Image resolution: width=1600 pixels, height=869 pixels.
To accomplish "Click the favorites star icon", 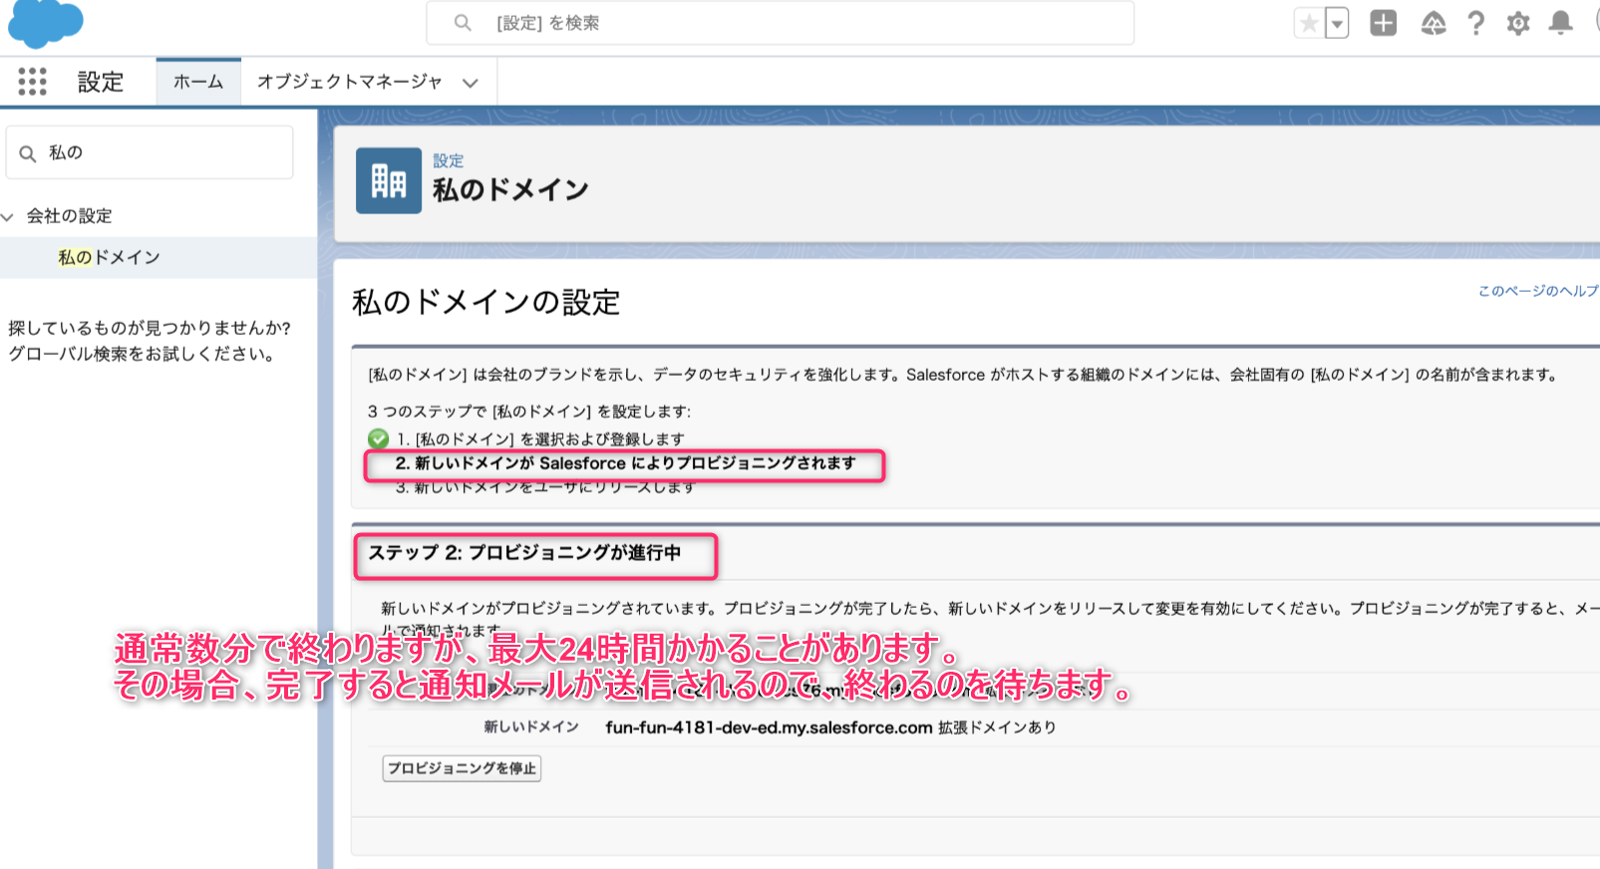I will (x=1309, y=23).
